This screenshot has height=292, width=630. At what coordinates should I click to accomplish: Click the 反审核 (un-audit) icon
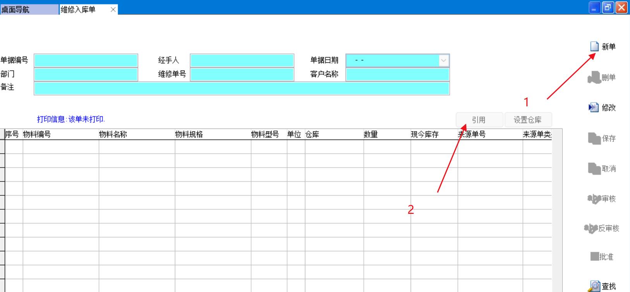[591, 229]
